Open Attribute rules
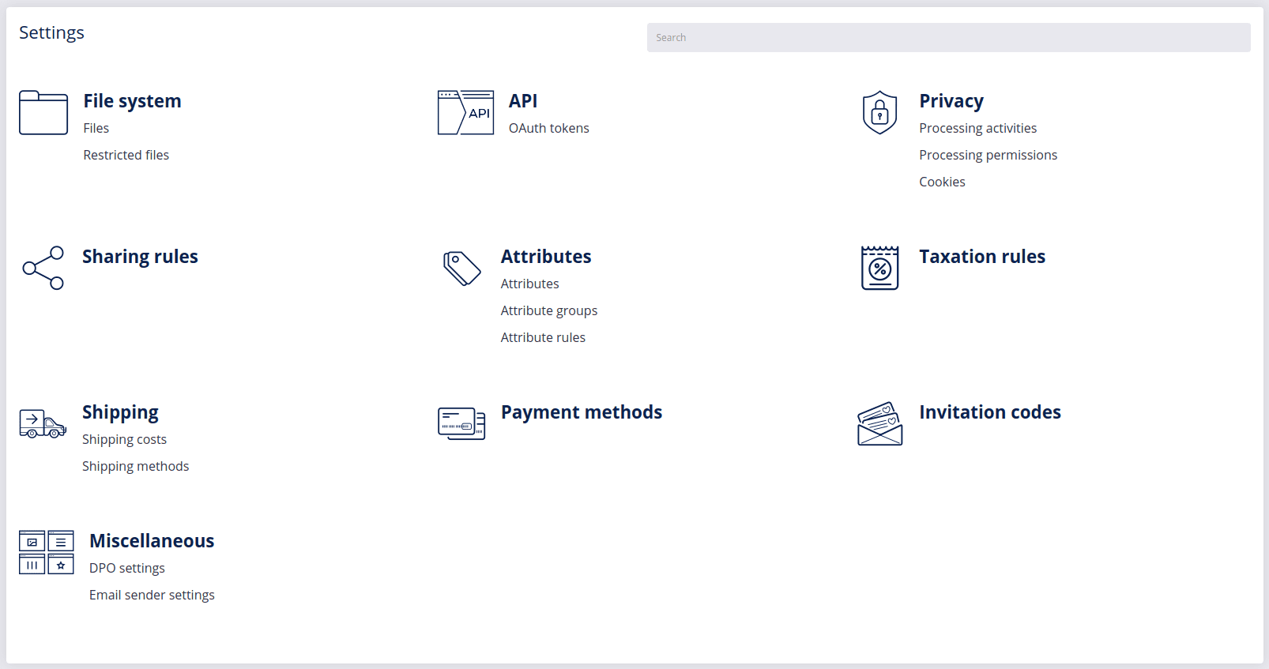The image size is (1269, 669). pos(543,337)
